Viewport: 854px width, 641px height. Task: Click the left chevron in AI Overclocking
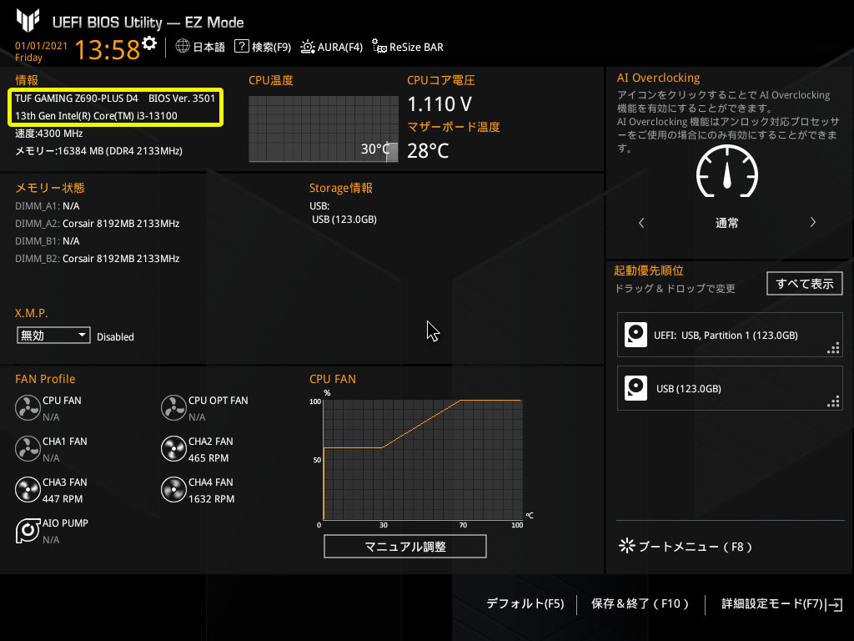coord(641,223)
